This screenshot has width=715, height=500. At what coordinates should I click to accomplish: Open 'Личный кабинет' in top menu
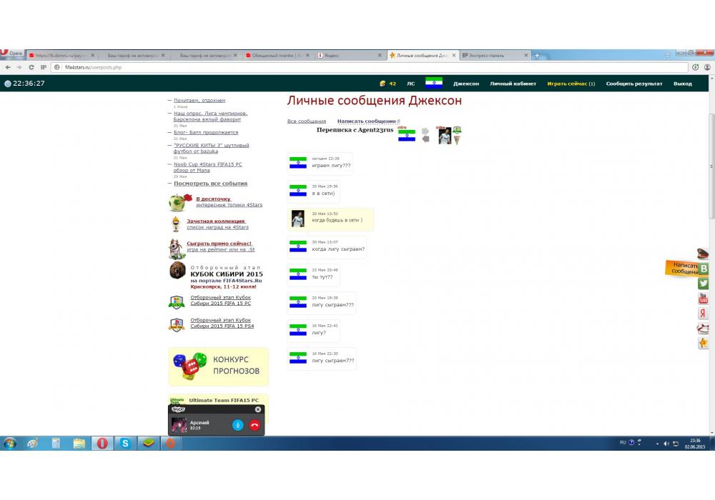point(513,84)
